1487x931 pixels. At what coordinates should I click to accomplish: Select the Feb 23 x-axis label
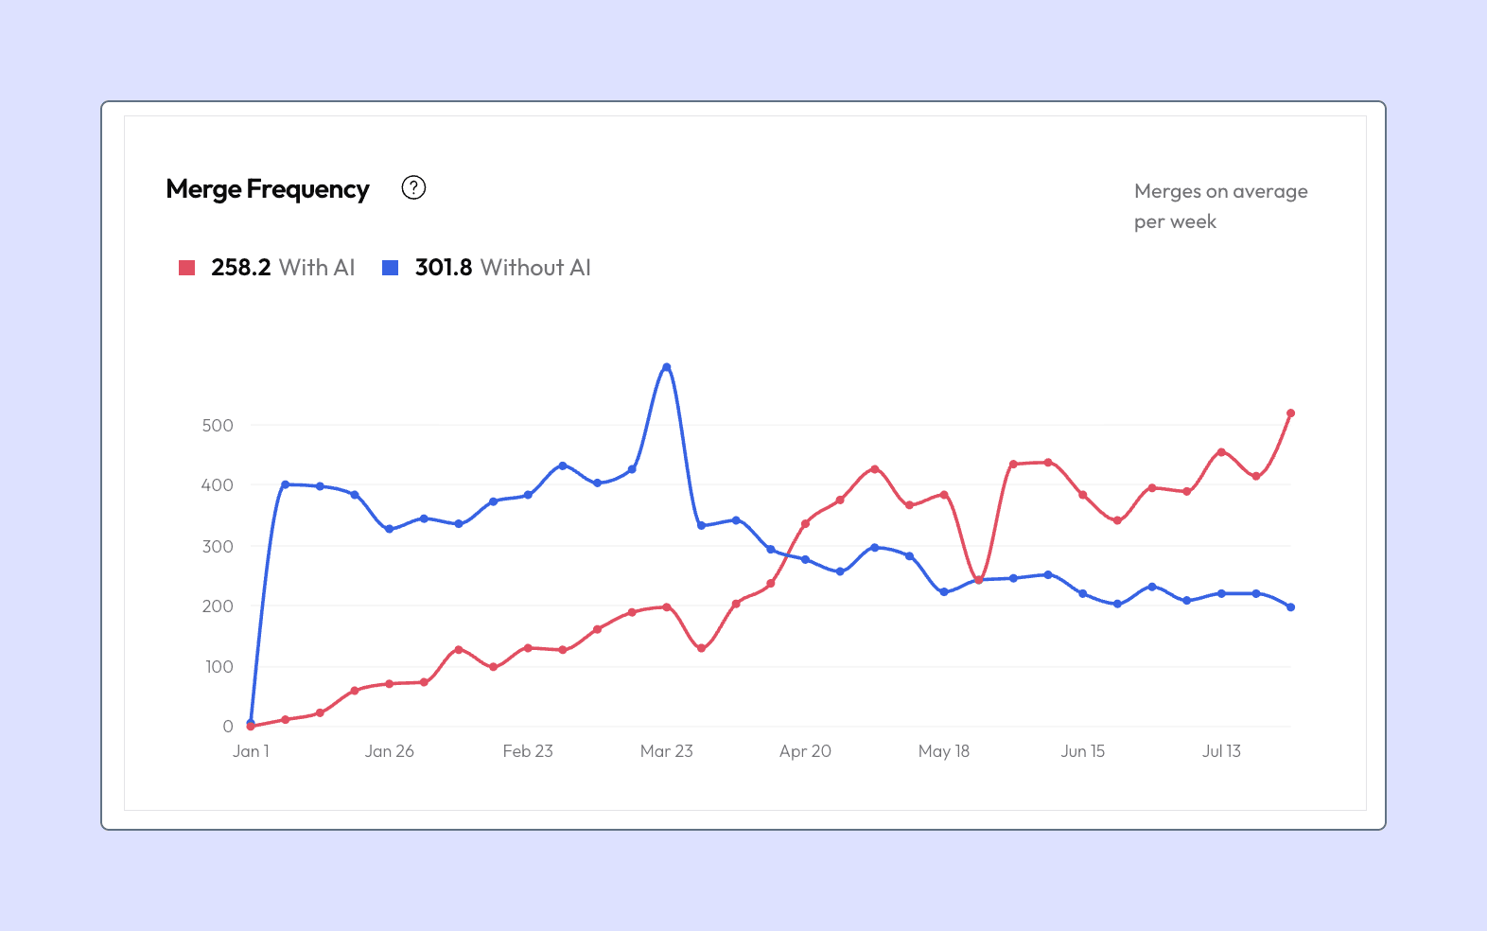528,751
